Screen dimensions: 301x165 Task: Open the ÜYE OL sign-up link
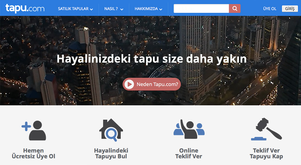[x=270, y=9]
